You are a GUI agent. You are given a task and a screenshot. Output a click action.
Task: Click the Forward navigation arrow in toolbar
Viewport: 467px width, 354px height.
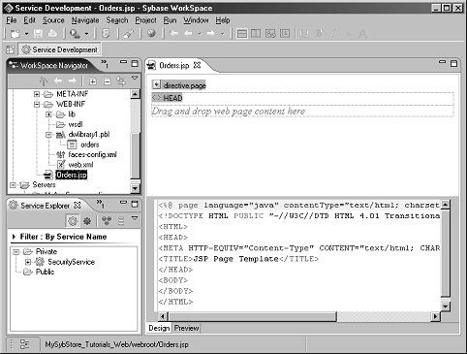pyautogui.click(x=211, y=33)
